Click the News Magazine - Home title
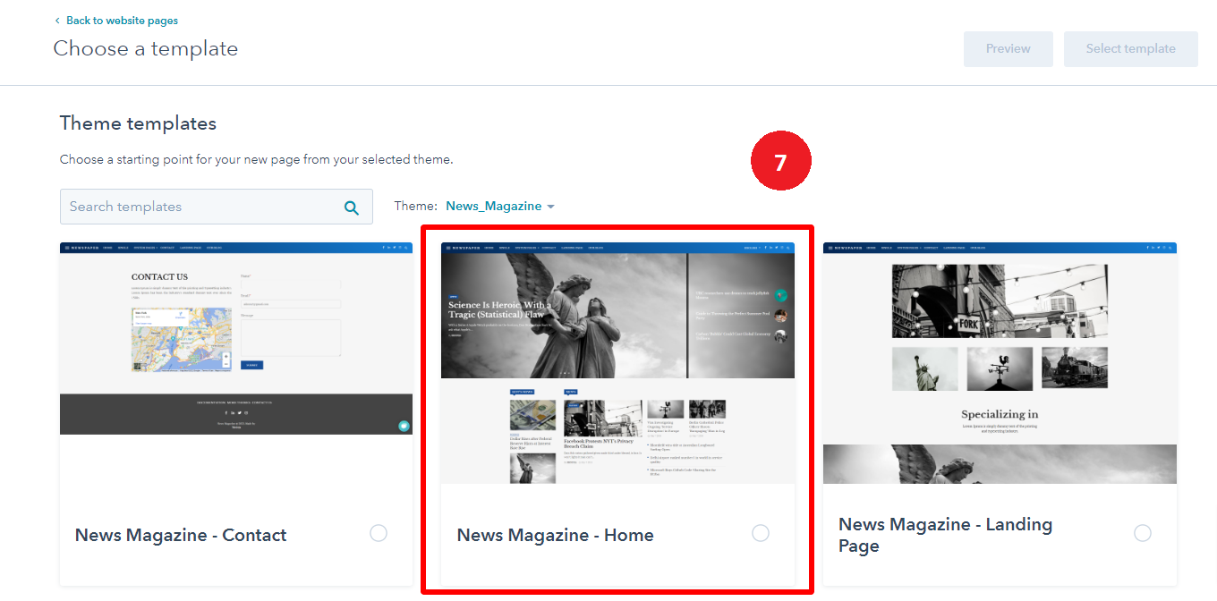 555,535
